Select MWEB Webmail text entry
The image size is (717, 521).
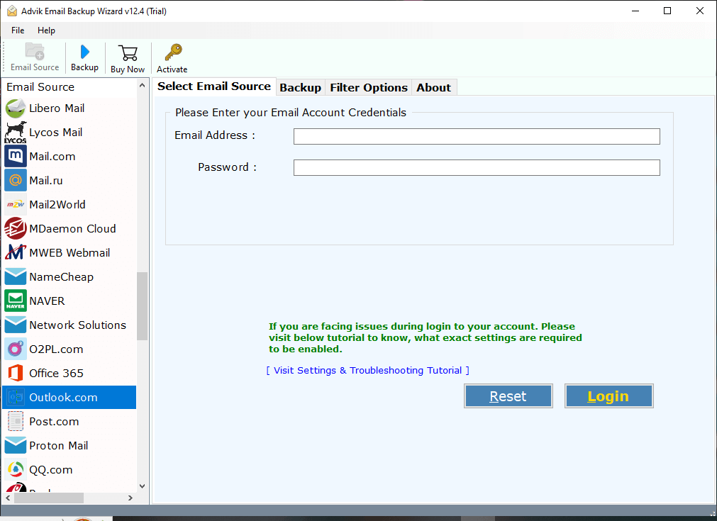click(70, 253)
